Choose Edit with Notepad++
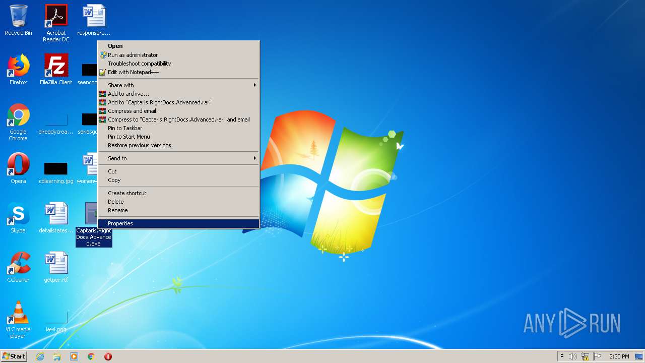This screenshot has height=363, width=645. point(178,72)
